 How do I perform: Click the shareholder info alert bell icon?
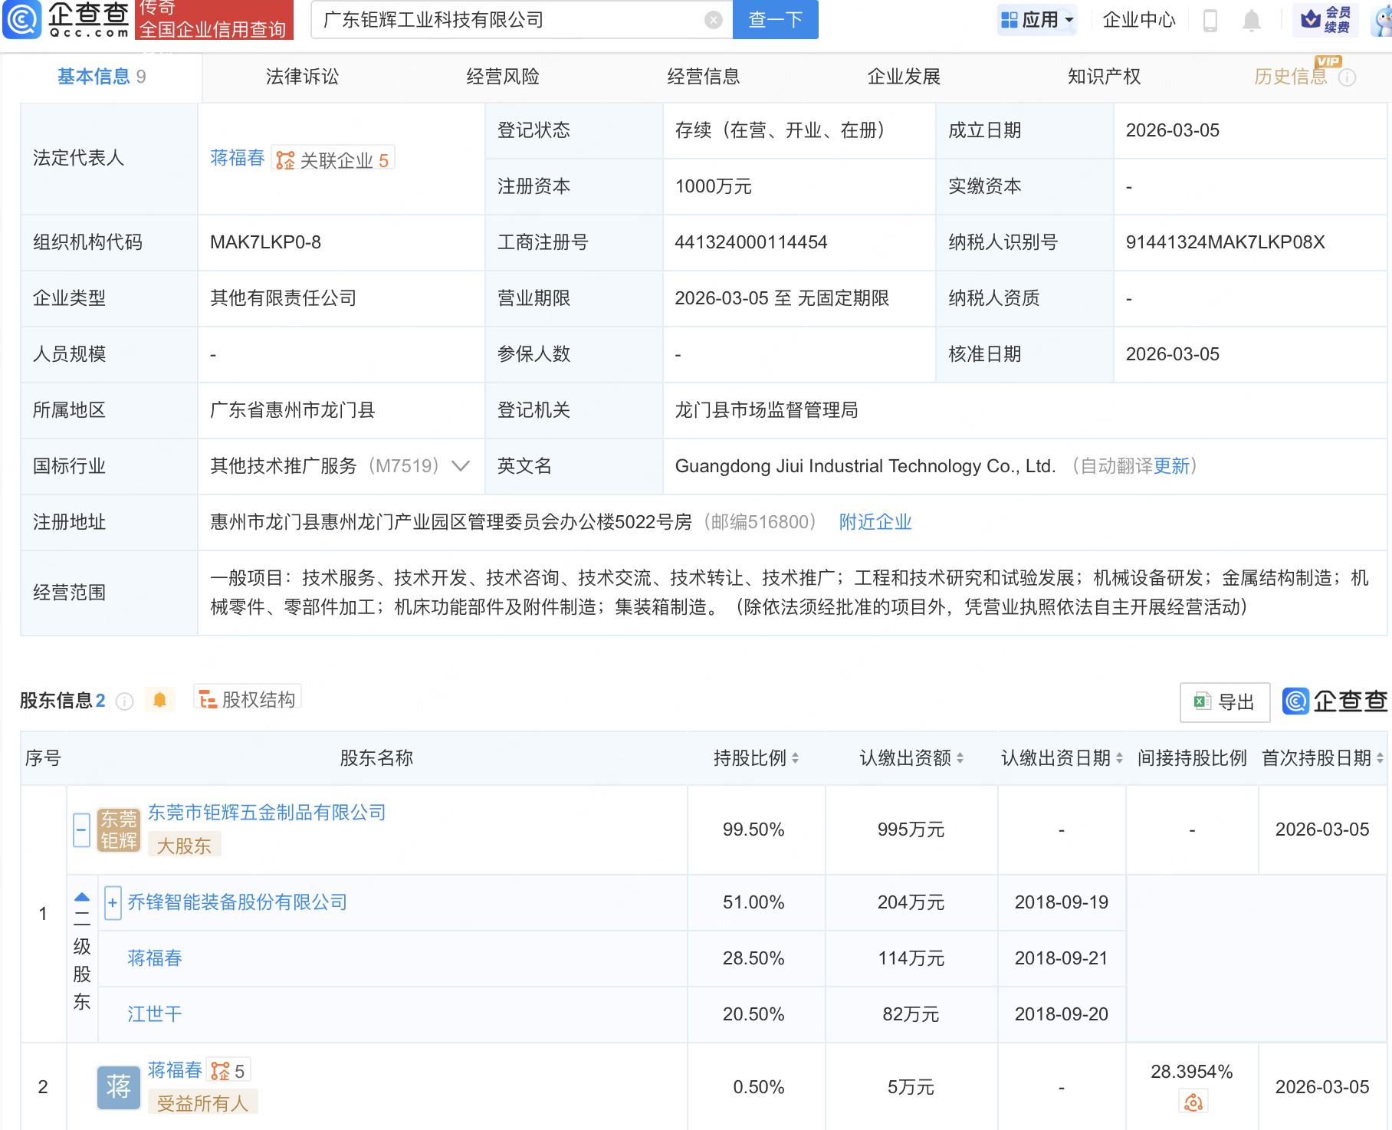pyautogui.click(x=159, y=700)
